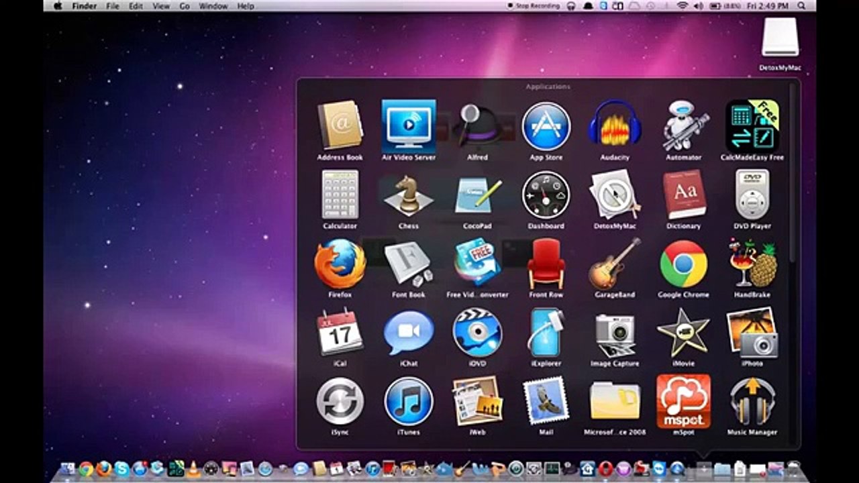This screenshot has height=483, width=859.
Task: Open the Wi-Fi status menu
Action: pos(683,5)
